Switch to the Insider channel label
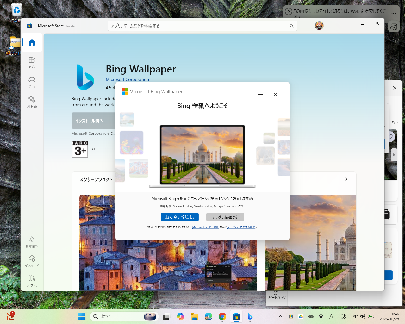Viewport: 405px width, 324px height. click(71, 26)
